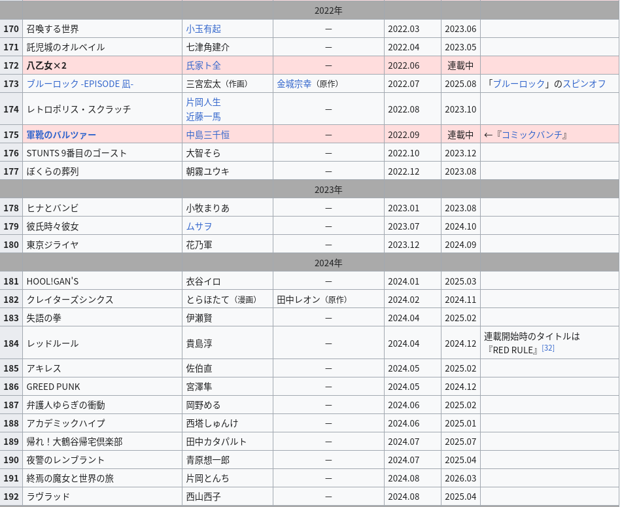Select the レトロポリス・スクラッチ title cell
This screenshot has height=507, width=622.
102,109
